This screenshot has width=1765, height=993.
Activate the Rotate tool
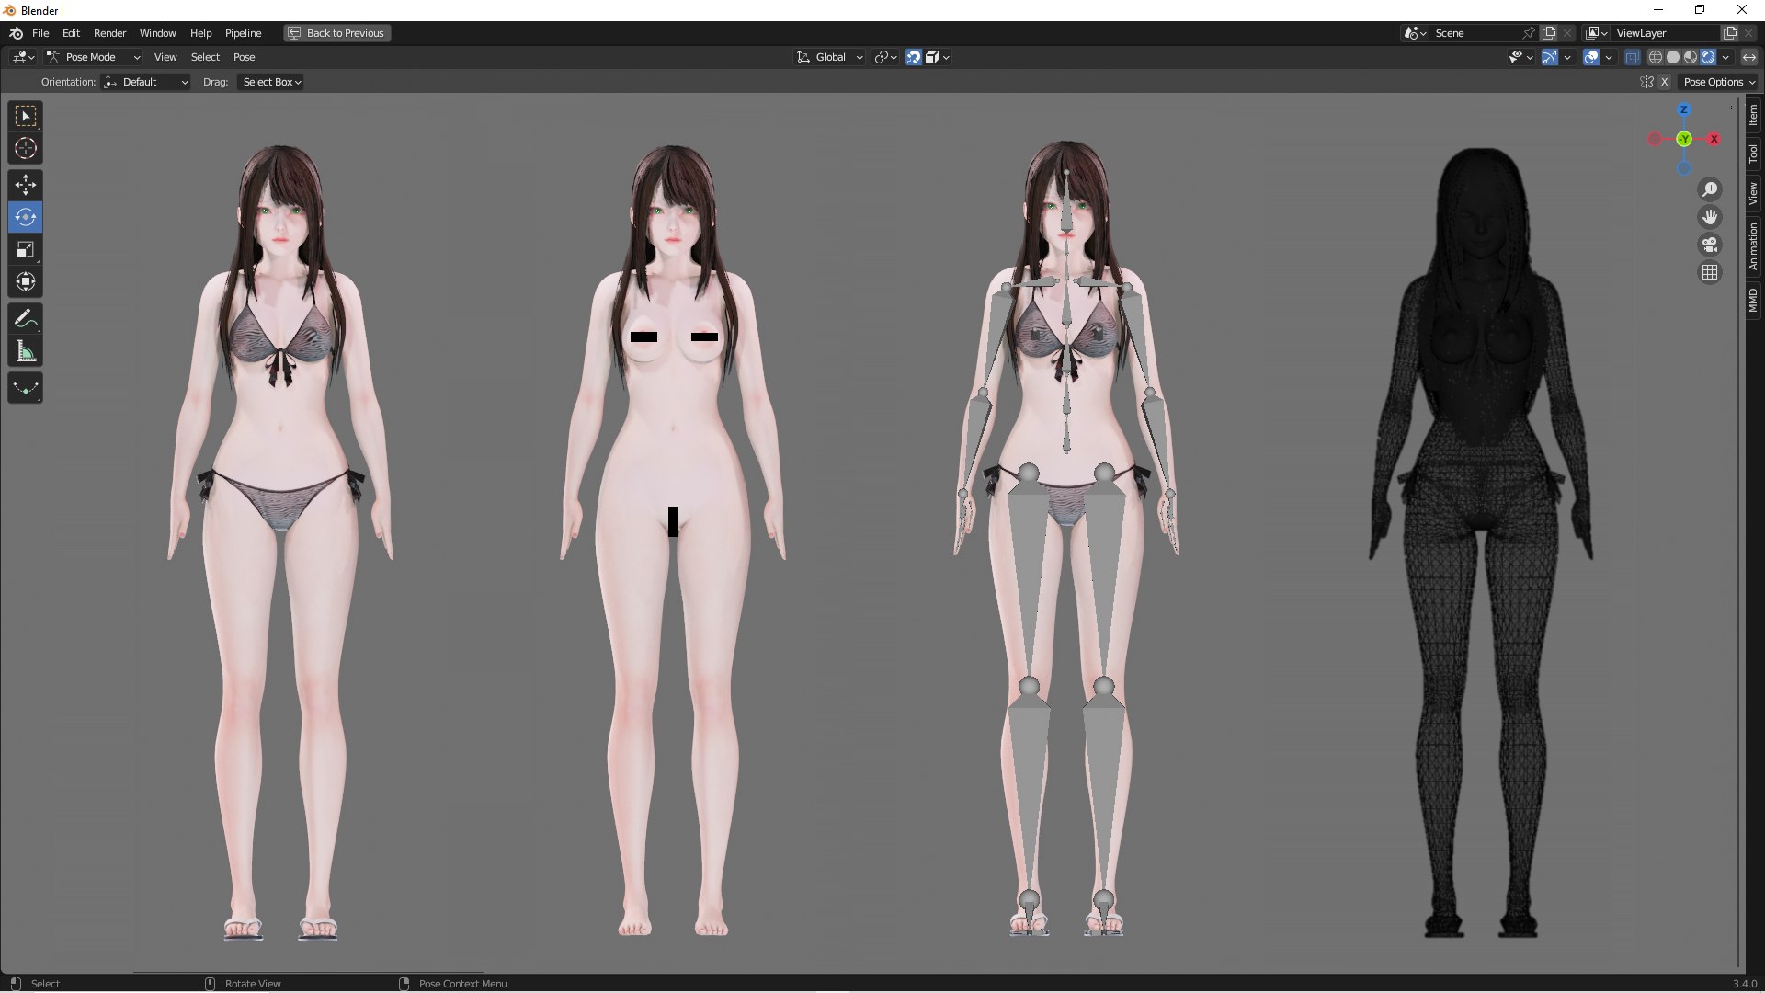pyautogui.click(x=26, y=217)
